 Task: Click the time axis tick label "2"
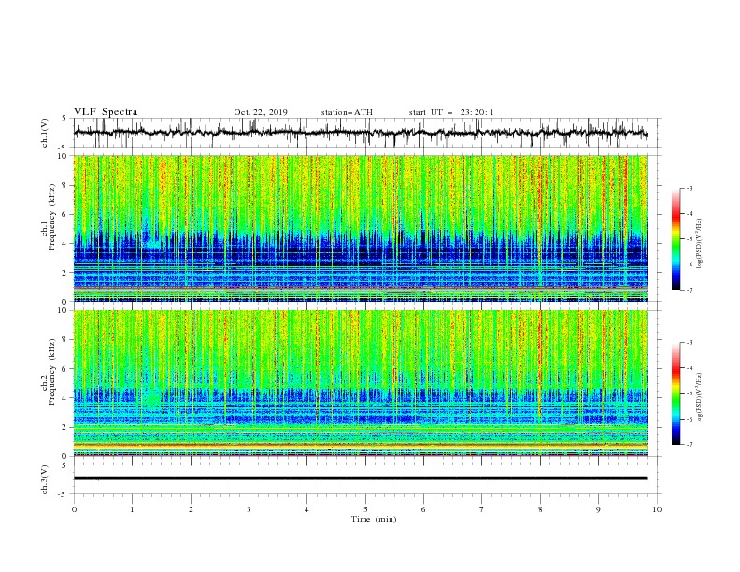[x=191, y=509]
